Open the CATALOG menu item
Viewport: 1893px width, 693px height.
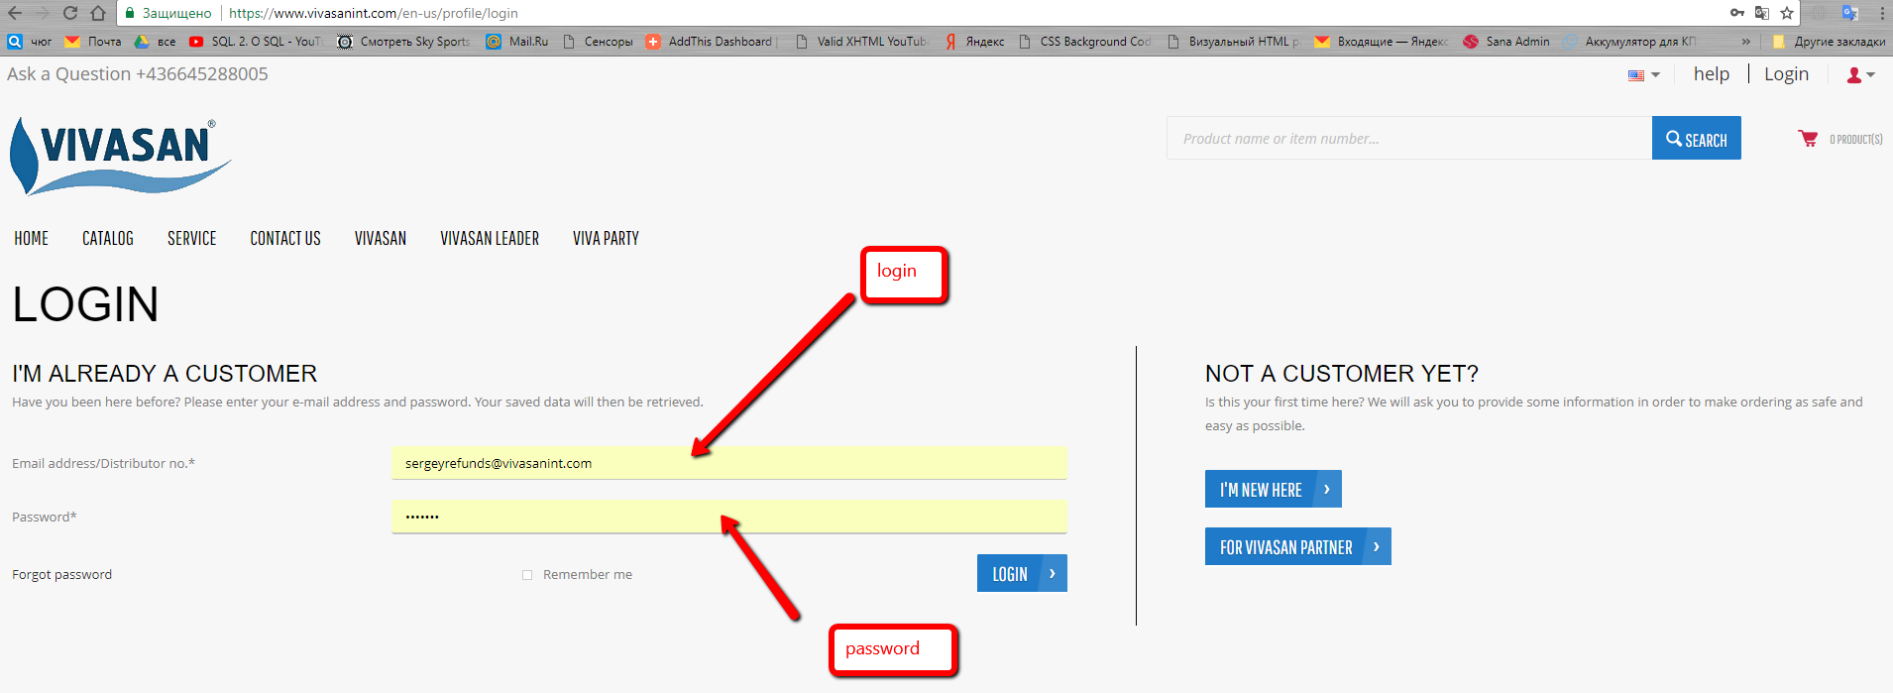click(108, 238)
